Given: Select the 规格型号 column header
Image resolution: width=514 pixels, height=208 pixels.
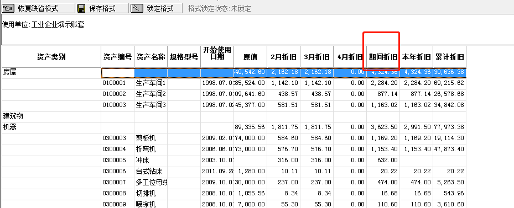Looking at the screenshot, I should pos(184,57).
